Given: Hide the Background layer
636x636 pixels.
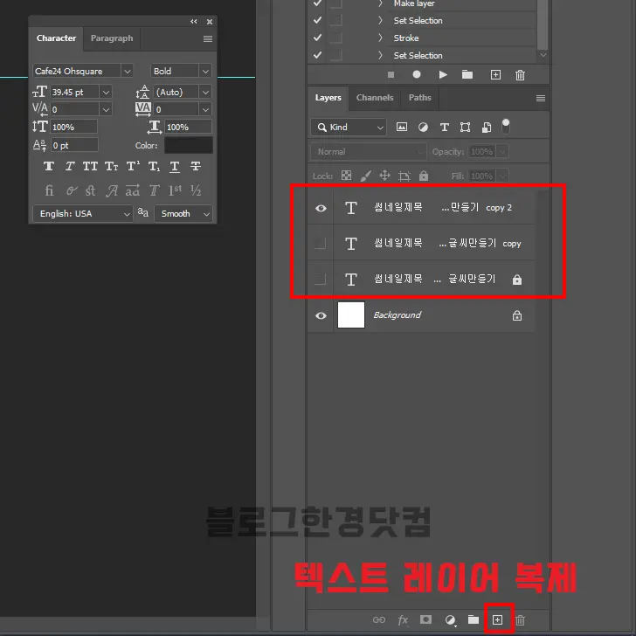Looking at the screenshot, I should pyautogui.click(x=321, y=315).
